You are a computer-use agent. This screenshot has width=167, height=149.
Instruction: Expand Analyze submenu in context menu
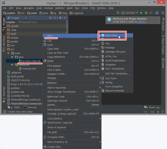[x=72, y=78]
